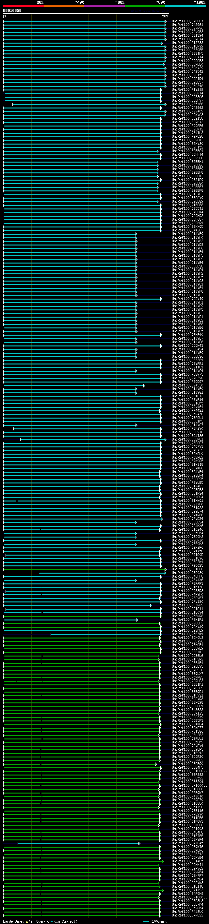Open hit UniRef100_P50318

tap(187, 86)
